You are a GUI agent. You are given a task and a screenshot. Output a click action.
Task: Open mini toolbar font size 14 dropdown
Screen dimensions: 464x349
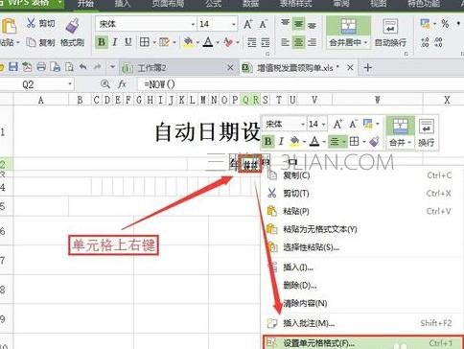coord(324,124)
